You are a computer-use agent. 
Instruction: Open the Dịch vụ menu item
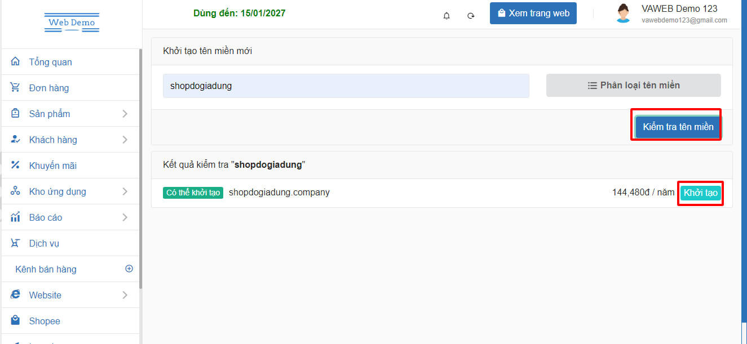pyautogui.click(x=44, y=243)
